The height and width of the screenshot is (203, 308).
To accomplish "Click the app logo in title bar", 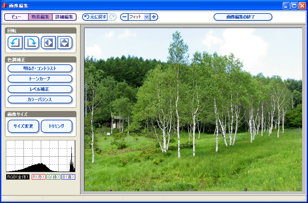I will tap(4, 6).
